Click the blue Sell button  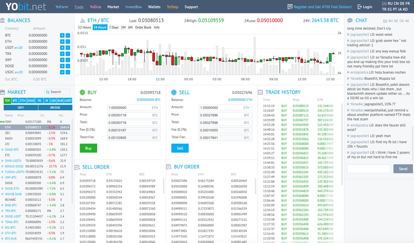point(180,148)
